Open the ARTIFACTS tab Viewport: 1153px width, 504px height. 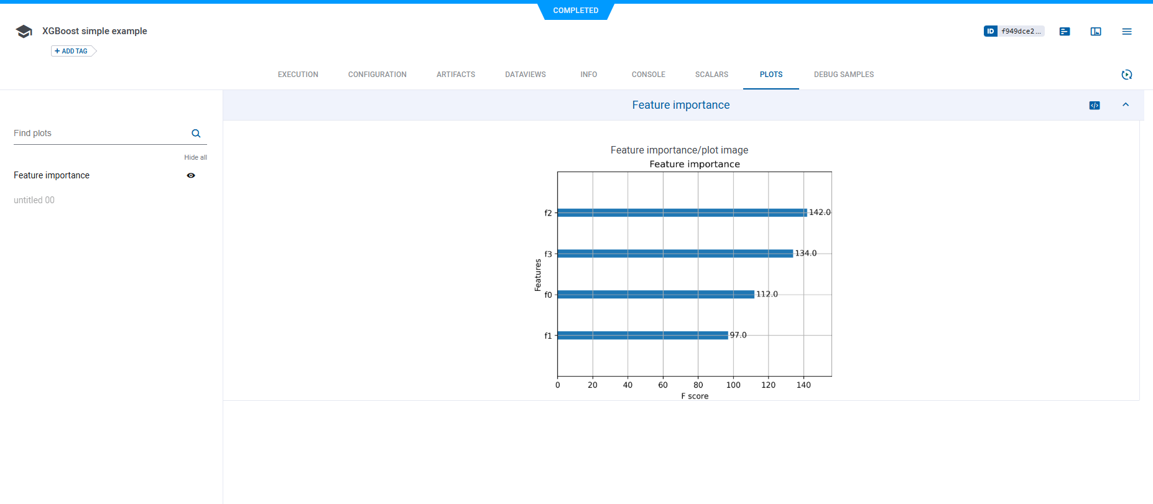[455, 75]
